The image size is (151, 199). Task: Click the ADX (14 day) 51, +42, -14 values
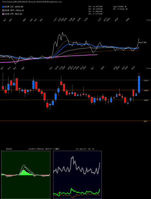[x=85, y=149]
